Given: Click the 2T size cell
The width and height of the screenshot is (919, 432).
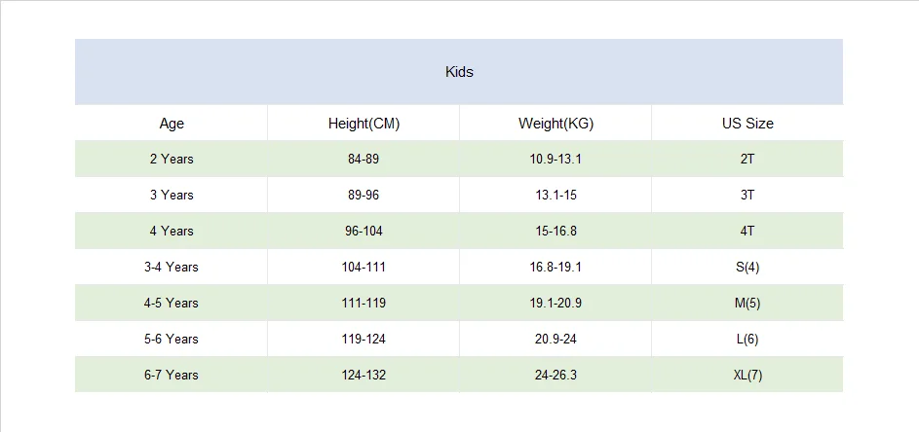Looking at the screenshot, I should [x=747, y=159].
